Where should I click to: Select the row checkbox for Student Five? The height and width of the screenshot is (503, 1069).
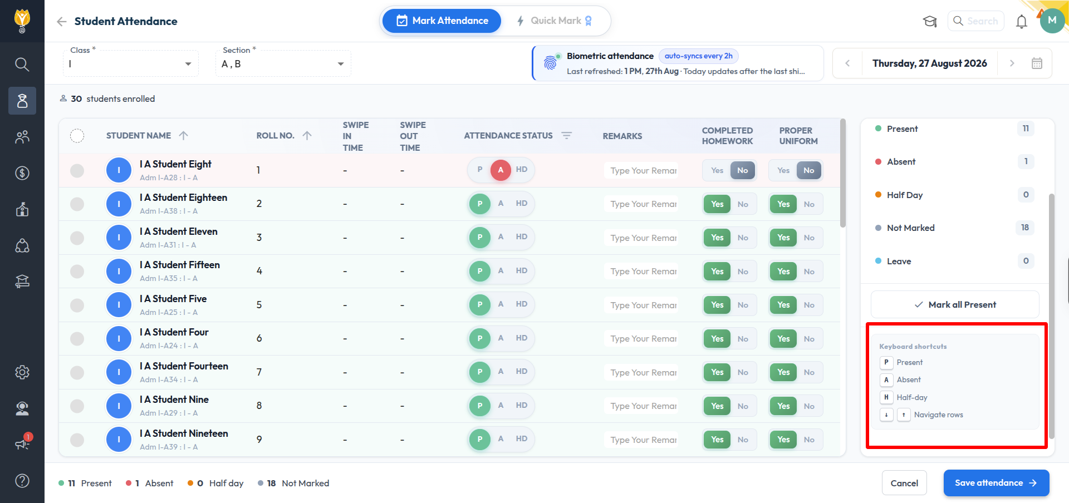pos(77,305)
